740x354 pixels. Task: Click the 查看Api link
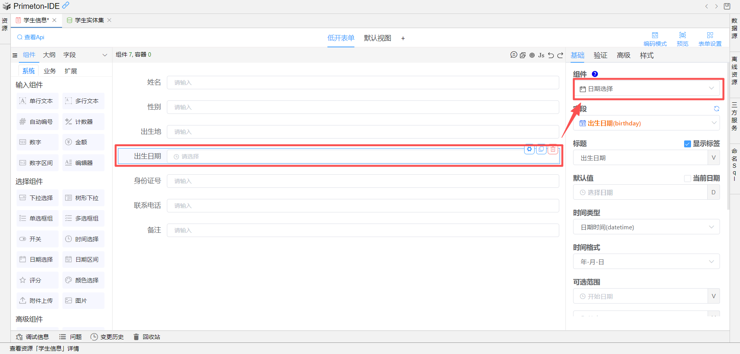pyautogui.click(x=31, y=37)
